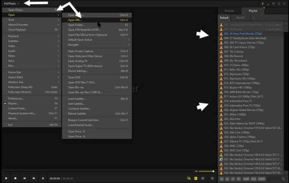Click the yellow highlighted control bar icon
The height and width of the screenshot is (183, 289).
[196, 178]
